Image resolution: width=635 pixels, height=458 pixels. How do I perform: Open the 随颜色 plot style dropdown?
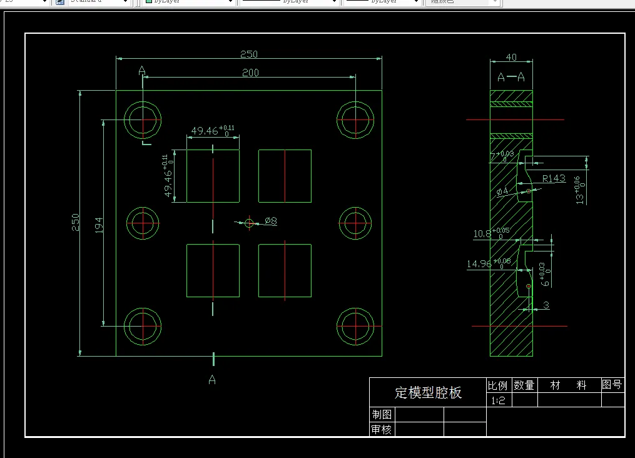[464, 2]
